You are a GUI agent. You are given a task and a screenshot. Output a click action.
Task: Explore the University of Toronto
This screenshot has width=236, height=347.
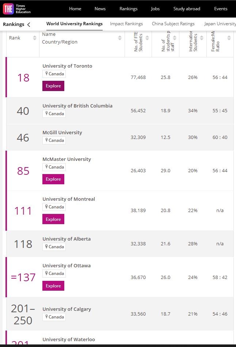[53, 86]
